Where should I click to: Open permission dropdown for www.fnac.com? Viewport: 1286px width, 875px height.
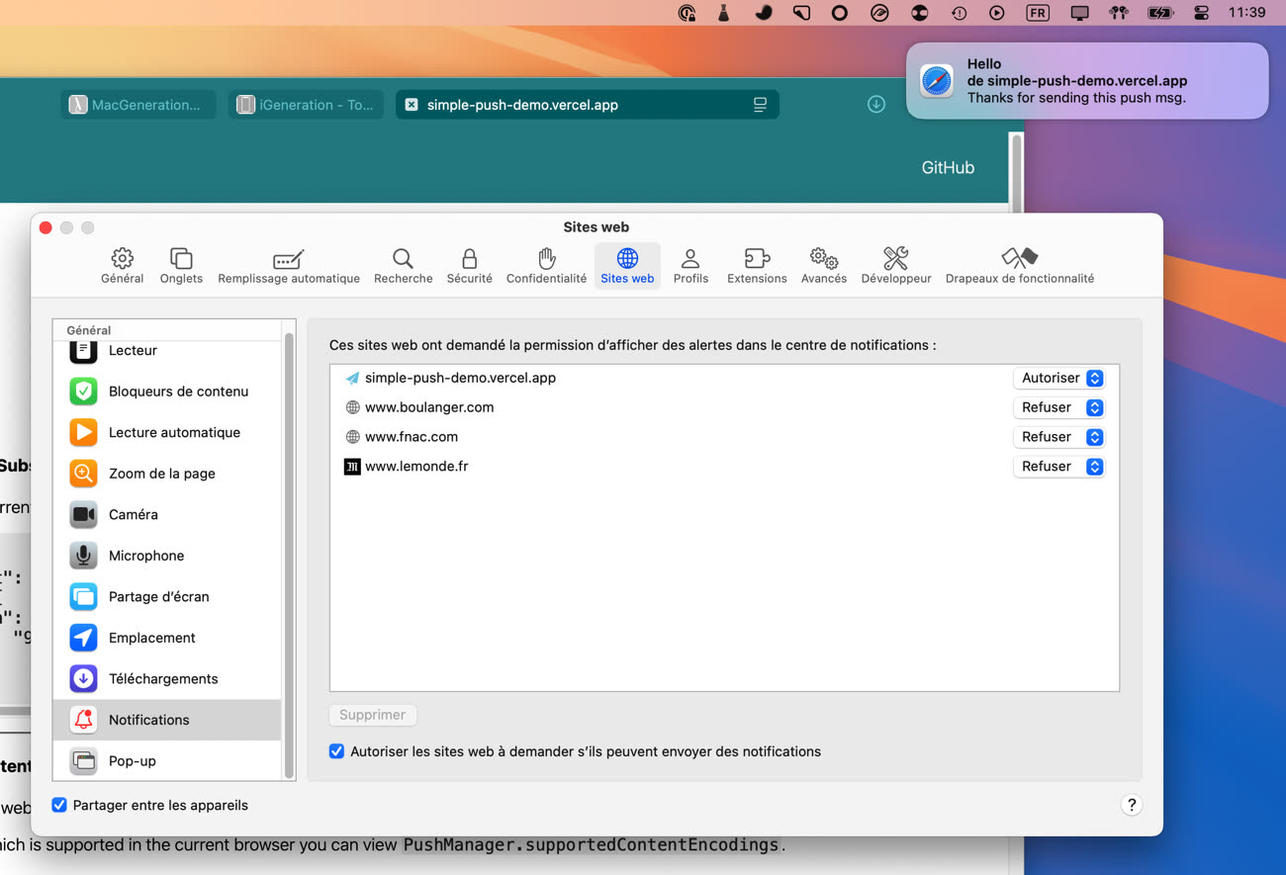1058,437
